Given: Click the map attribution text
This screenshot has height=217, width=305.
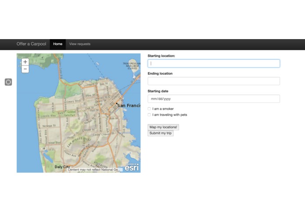Looking at the screenshot, I should [94, 170].
